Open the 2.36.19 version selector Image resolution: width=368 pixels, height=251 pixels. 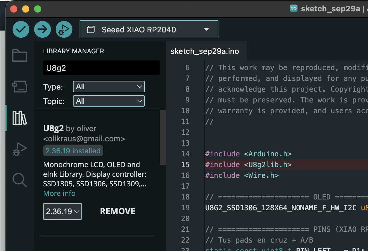click(x=63, y=211)
